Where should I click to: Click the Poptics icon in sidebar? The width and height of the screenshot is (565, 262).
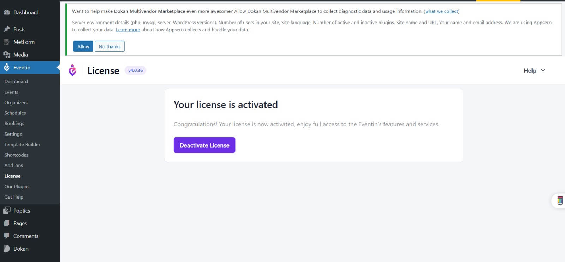coord(7,211)
